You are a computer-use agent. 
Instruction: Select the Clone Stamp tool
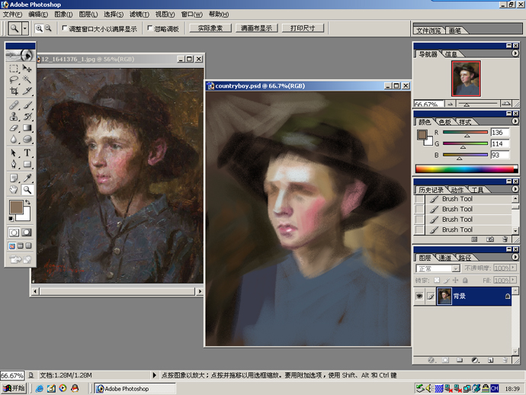click(x=14, y=117)
